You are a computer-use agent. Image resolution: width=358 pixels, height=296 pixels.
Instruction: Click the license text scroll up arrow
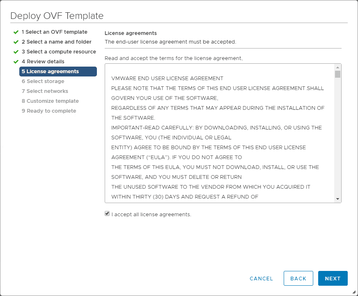(x=337, y=67)
